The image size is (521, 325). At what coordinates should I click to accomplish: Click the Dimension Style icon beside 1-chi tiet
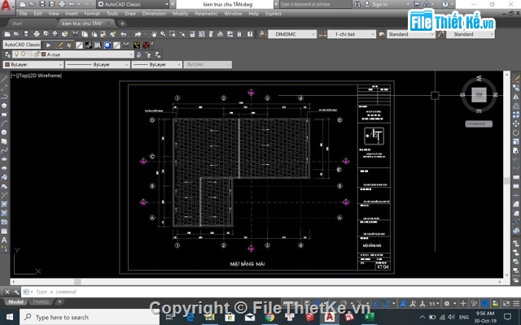pos(322,34)
